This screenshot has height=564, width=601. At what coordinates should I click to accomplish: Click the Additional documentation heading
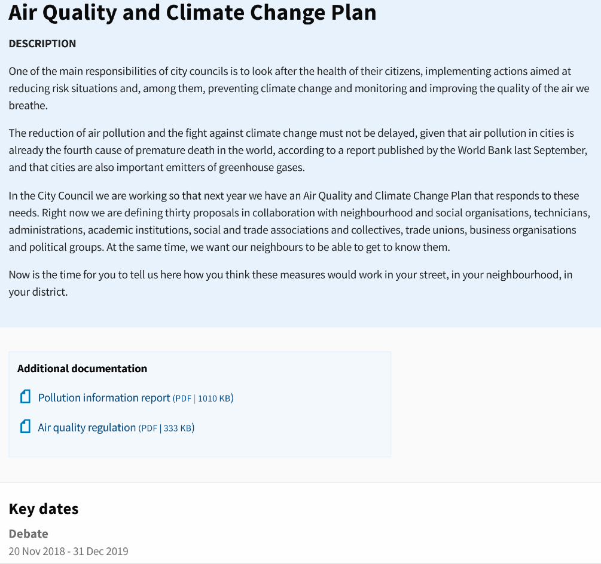point(82,369)
